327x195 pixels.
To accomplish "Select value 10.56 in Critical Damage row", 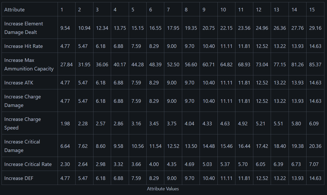I will pyautogui.click(x=138, y=146).
